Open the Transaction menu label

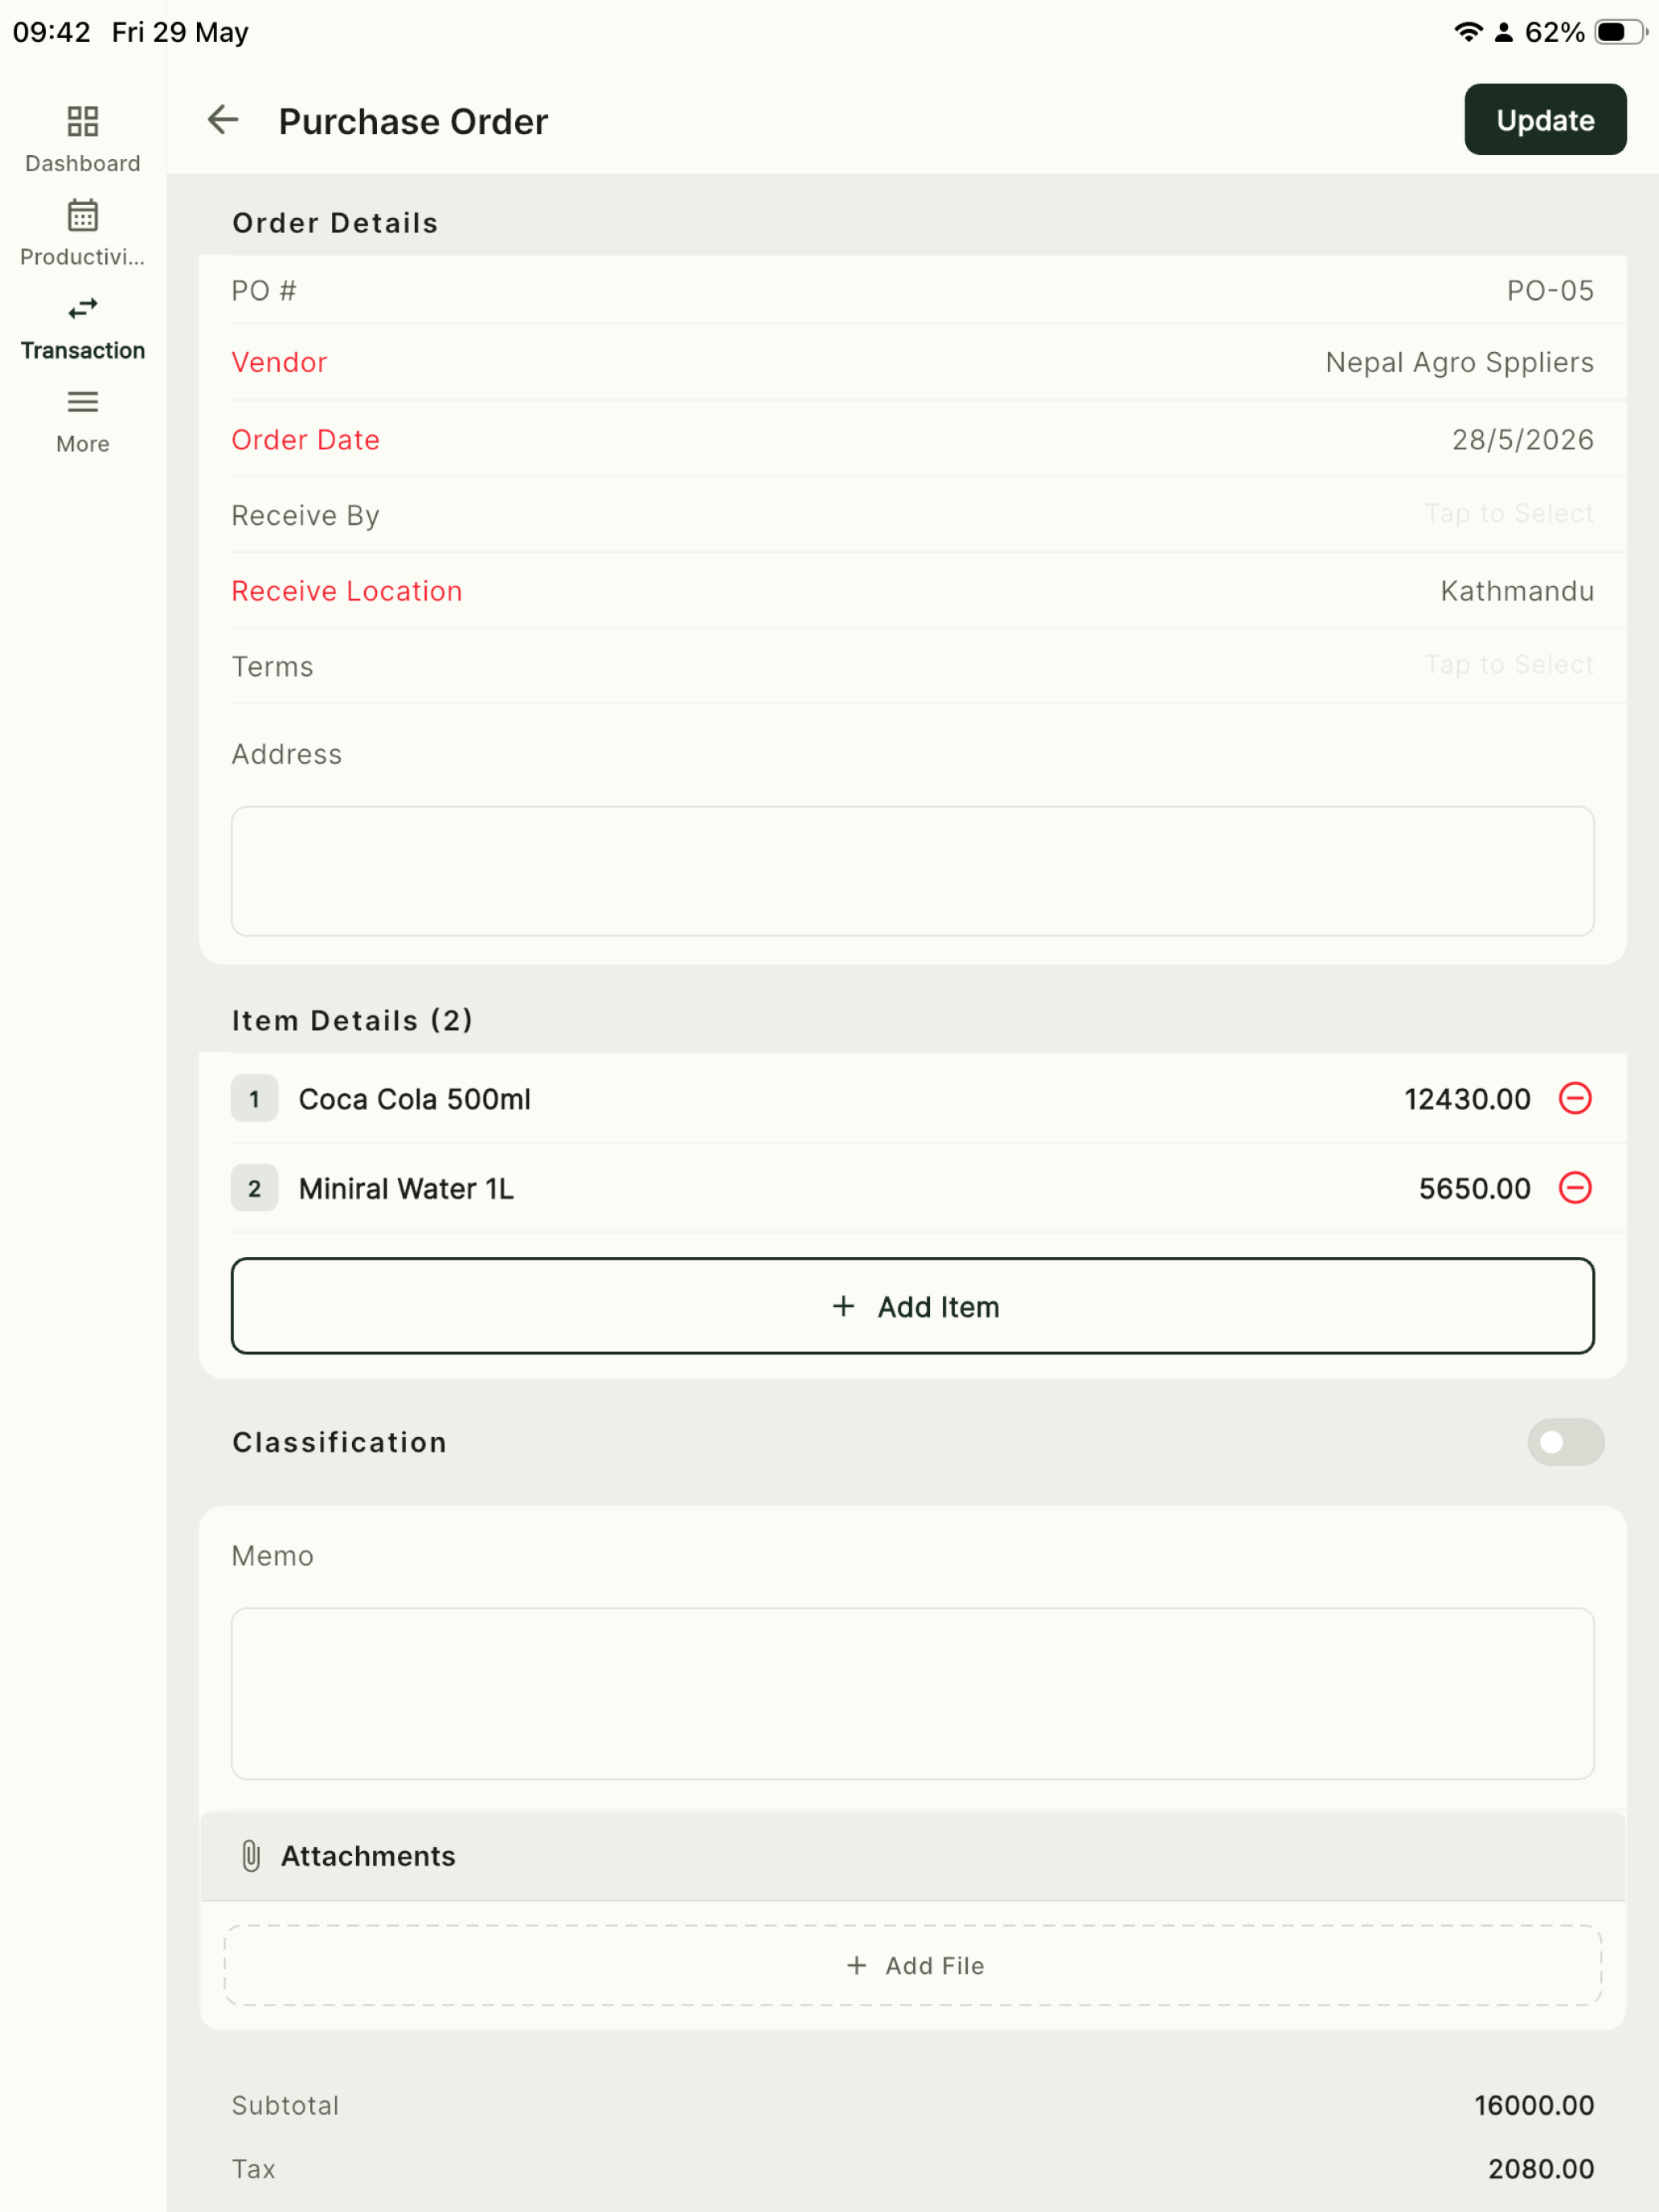click(83, 350)
